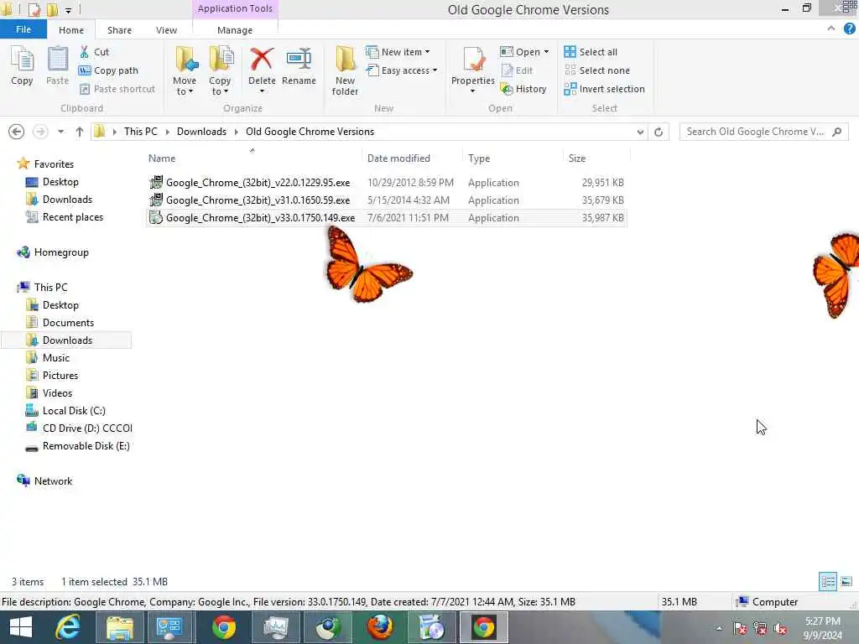Expand the Delete options arrow

[x=262, y=91]
